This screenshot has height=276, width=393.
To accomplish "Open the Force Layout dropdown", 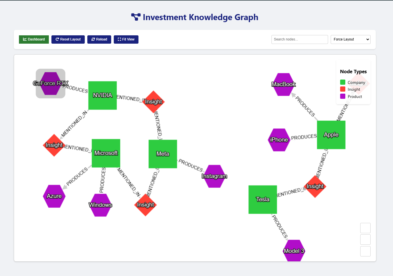I will pyautogui.click(x=350, y=39).
